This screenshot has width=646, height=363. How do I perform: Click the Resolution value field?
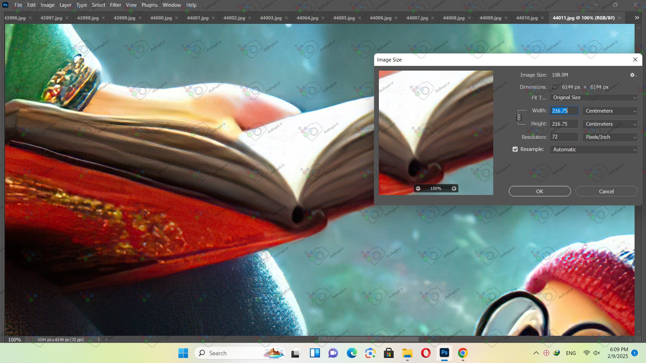pos(564,137)
